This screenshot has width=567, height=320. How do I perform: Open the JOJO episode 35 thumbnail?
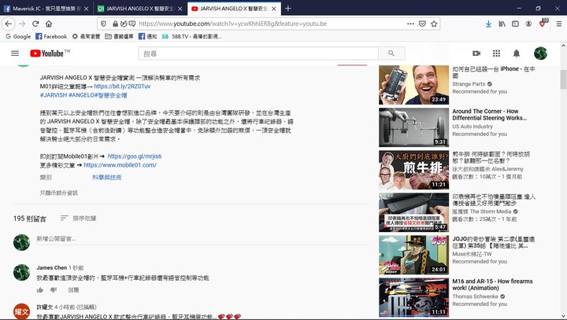(413, 255)
